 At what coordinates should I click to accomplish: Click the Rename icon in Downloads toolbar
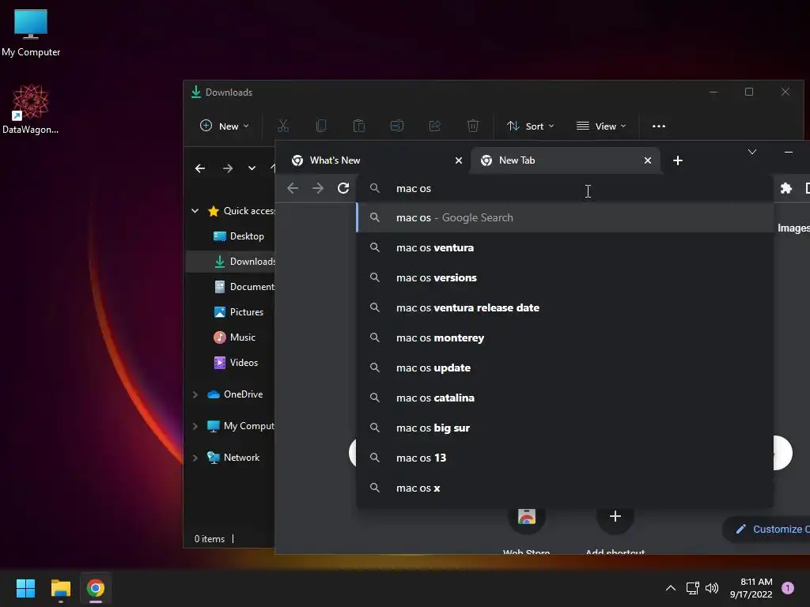pyautogui.click(x=397, y=126)
